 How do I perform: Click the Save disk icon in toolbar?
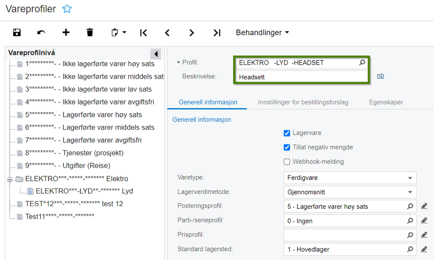[x=17, y=33]
